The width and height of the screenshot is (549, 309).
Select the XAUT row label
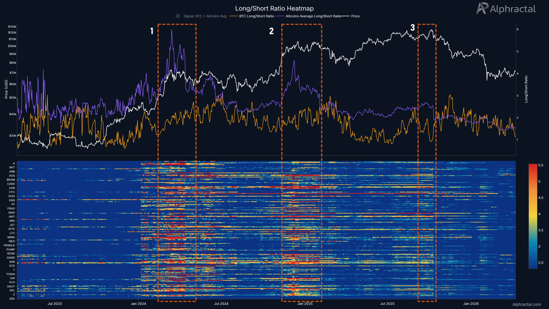(11, 286)
